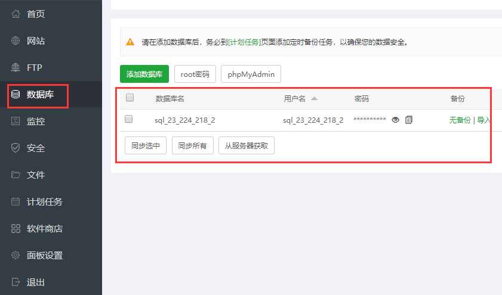Copy the database password with clipboard icon
Screen dimensions: 502x295
coord(409,120)
